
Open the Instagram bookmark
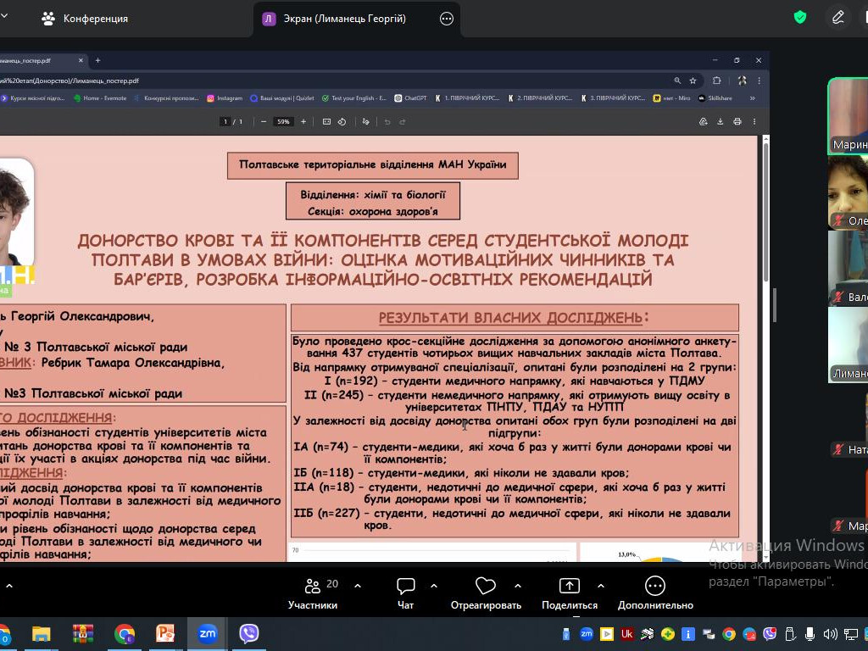click(225, 98)
